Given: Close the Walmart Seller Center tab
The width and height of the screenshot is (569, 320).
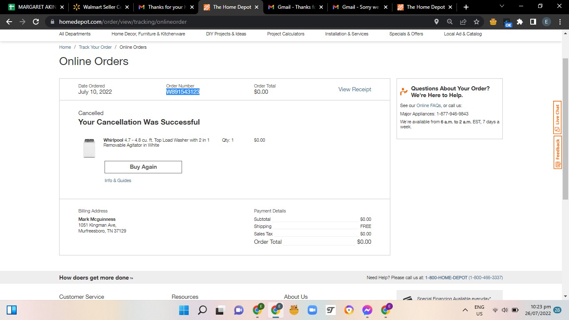Looking at the screenshot, I should click(x=127, y=7).
